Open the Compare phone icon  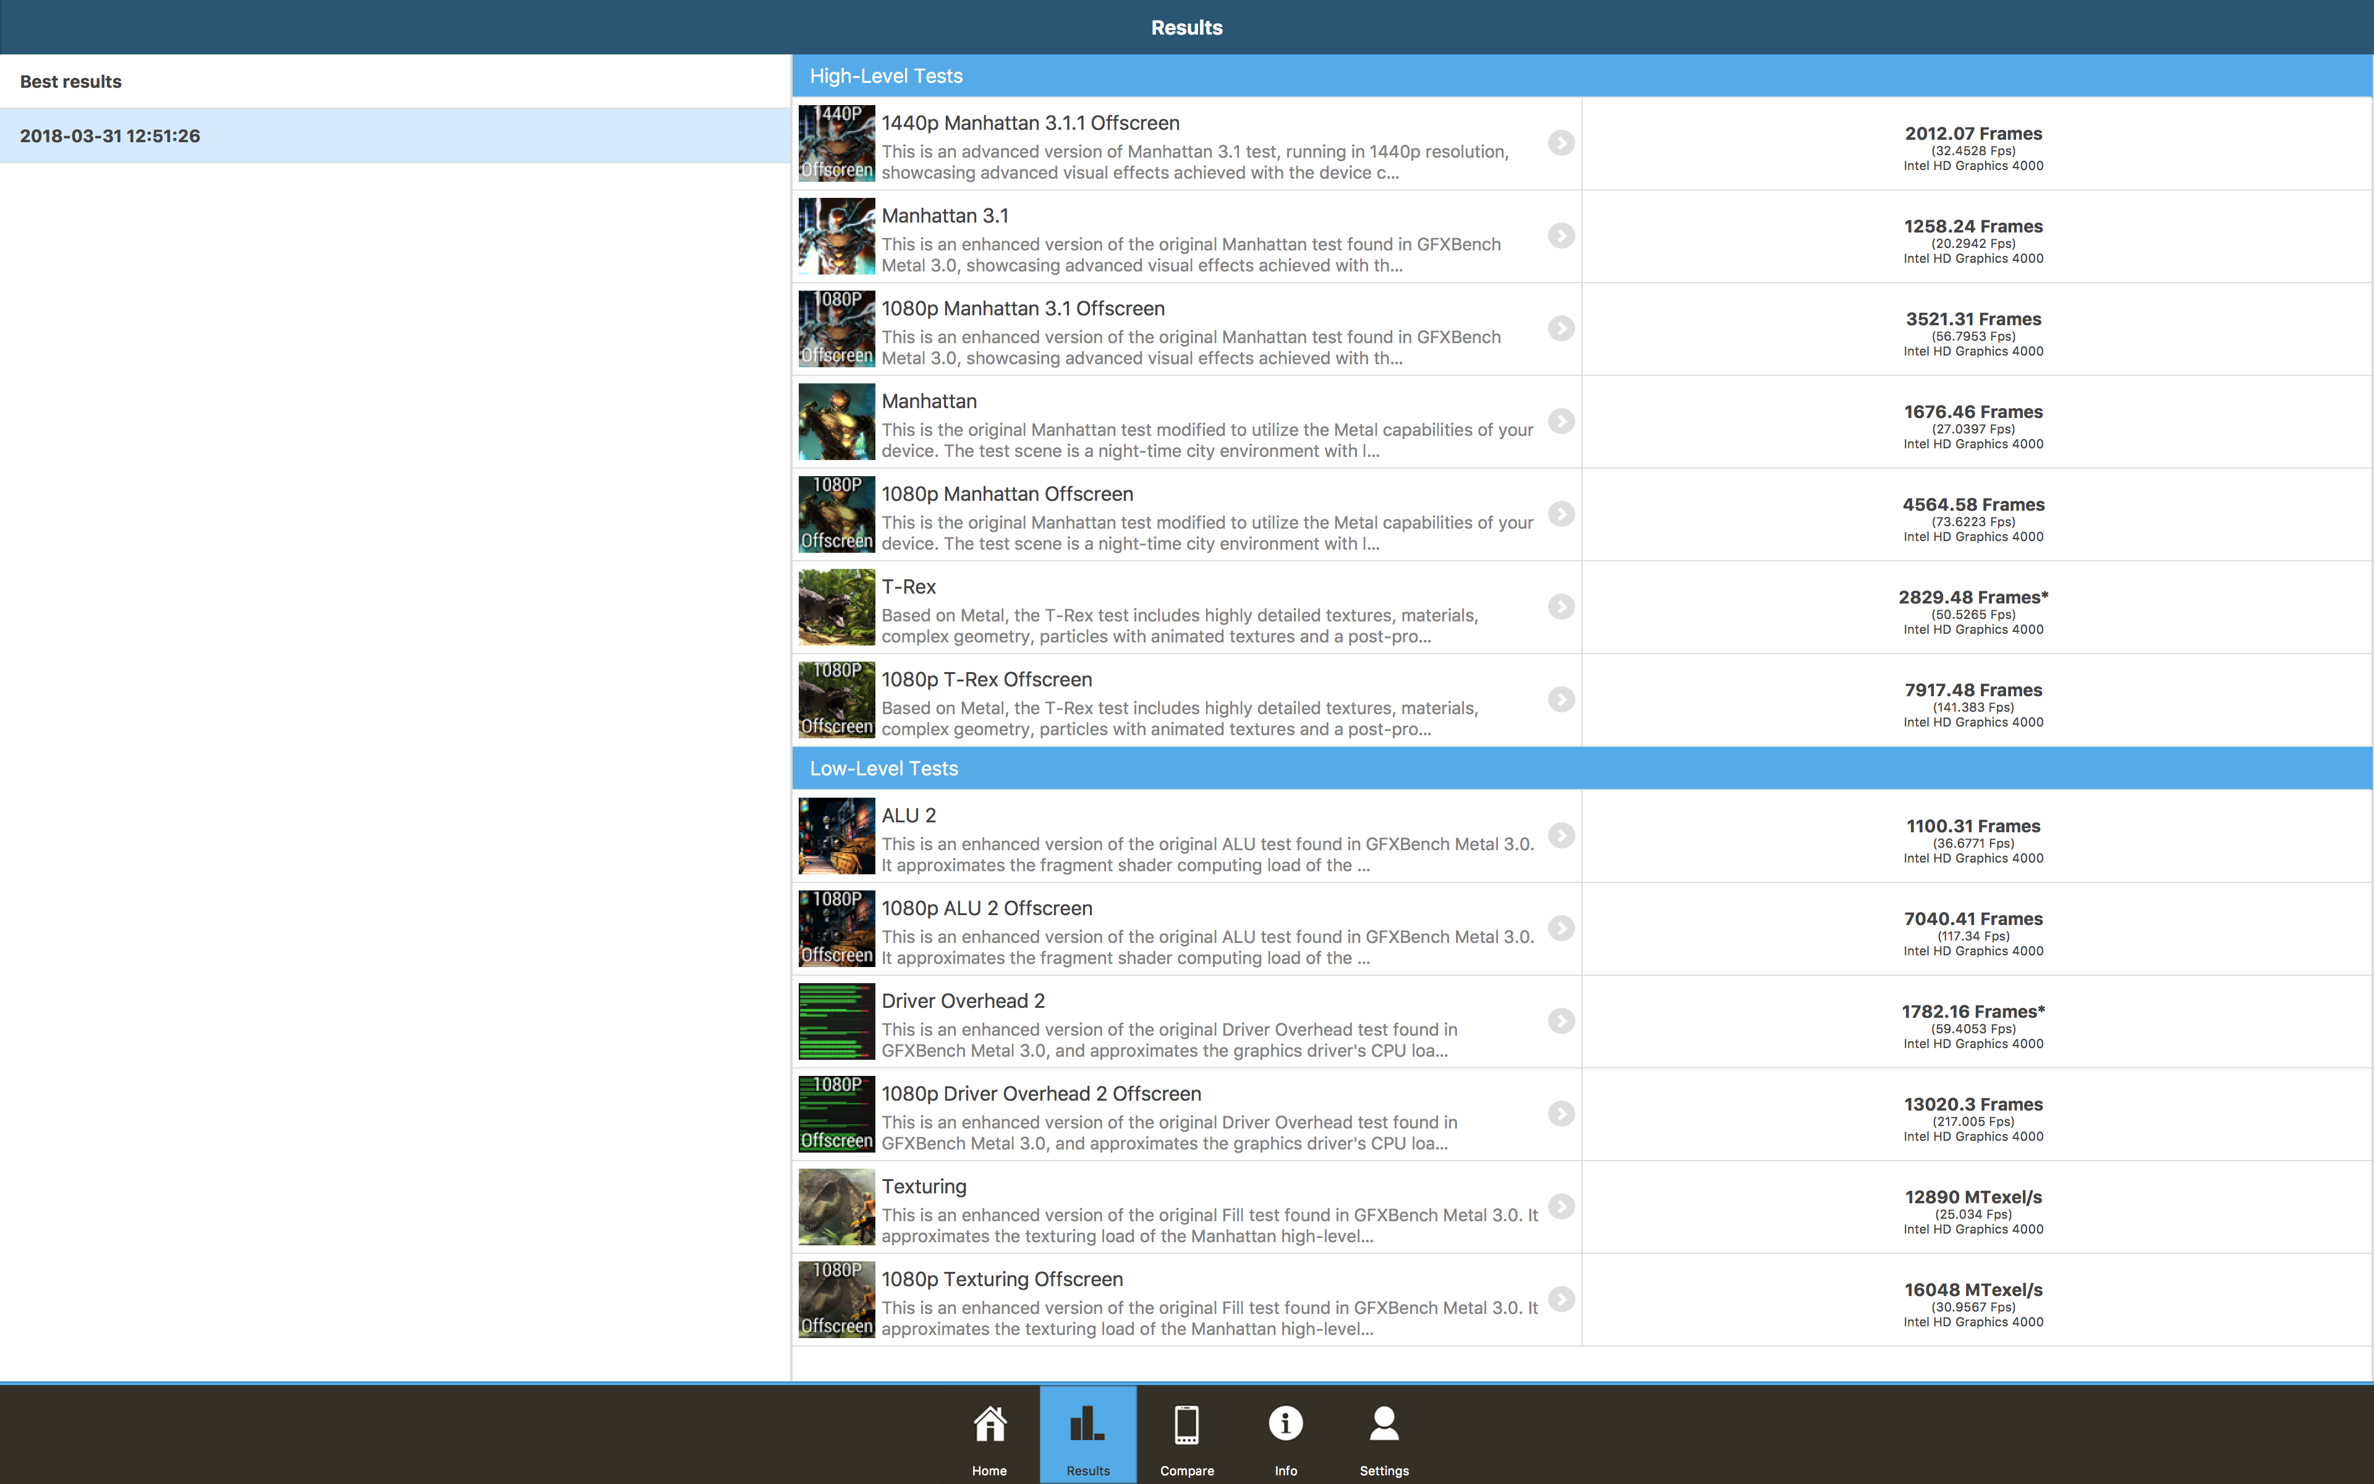tap(1187, 1434)
